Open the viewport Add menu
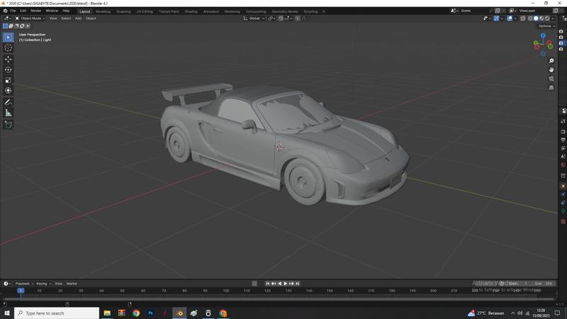The height and width of the screenshot is (319, 567). [78, 18]
